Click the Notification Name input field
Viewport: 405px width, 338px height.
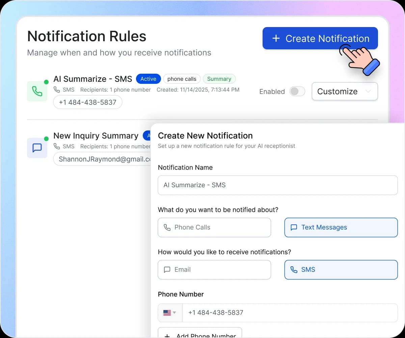[277, 185]
